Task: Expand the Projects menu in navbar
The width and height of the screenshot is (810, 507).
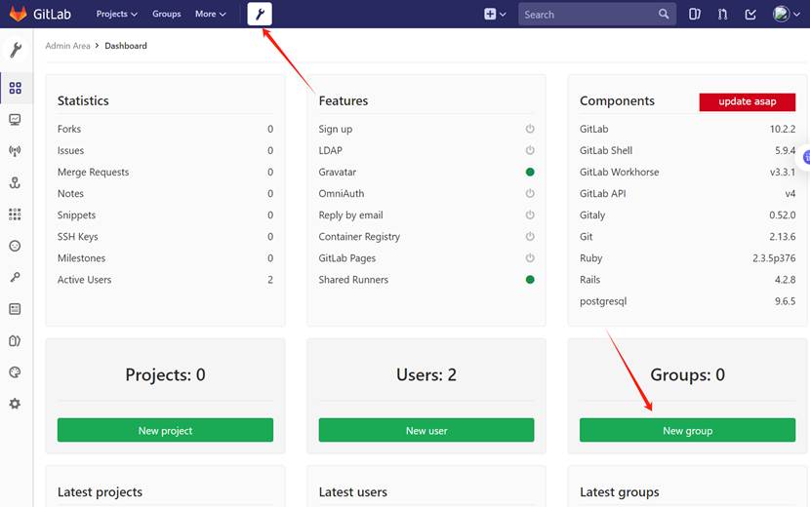Action: 117,14
